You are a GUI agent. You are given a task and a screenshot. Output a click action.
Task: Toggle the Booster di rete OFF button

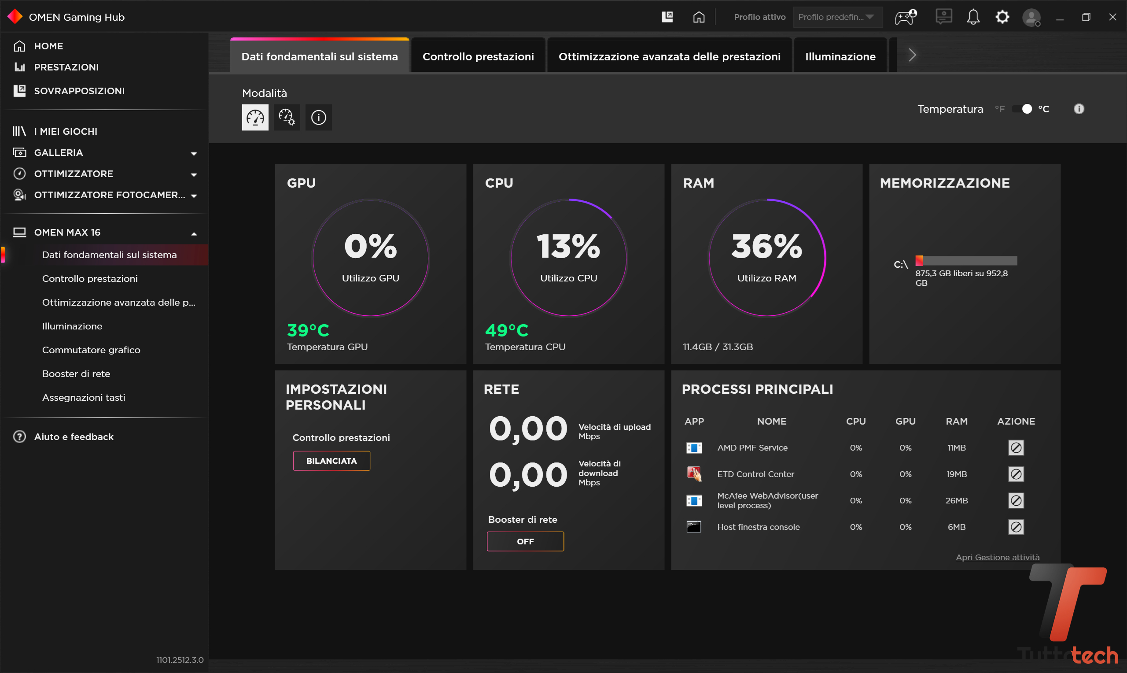tap(525, 541)
